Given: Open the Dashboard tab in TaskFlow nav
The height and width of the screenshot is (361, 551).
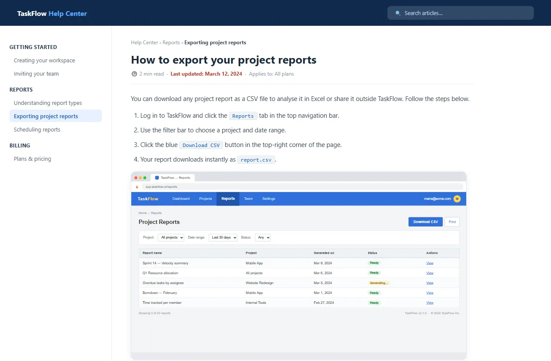Looking at the screenshot, I should (181, 199).
